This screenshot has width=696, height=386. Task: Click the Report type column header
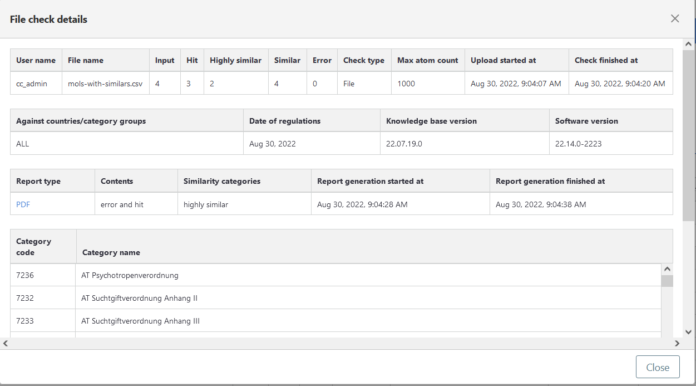click(x=38, y=181)
